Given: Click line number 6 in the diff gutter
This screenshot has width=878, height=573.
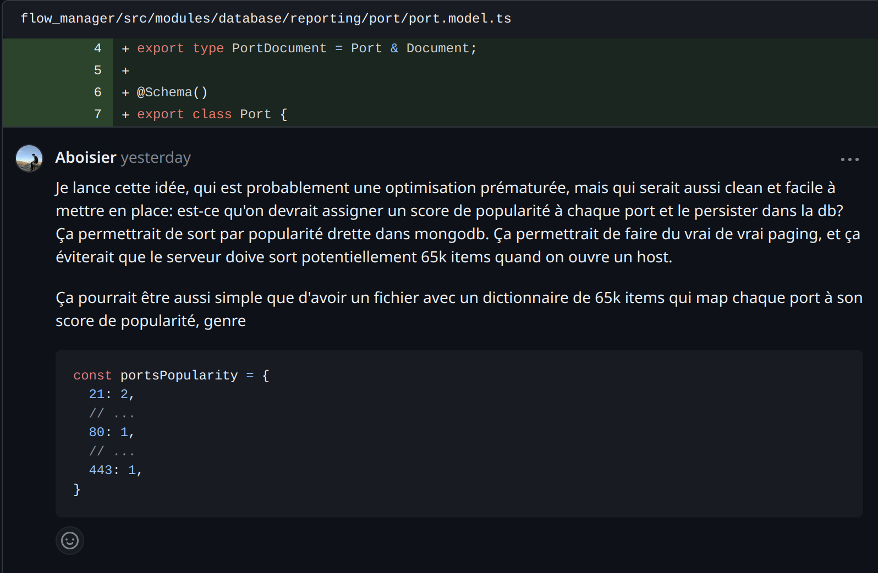Looking at the screenshot, I should pos(97,92).
